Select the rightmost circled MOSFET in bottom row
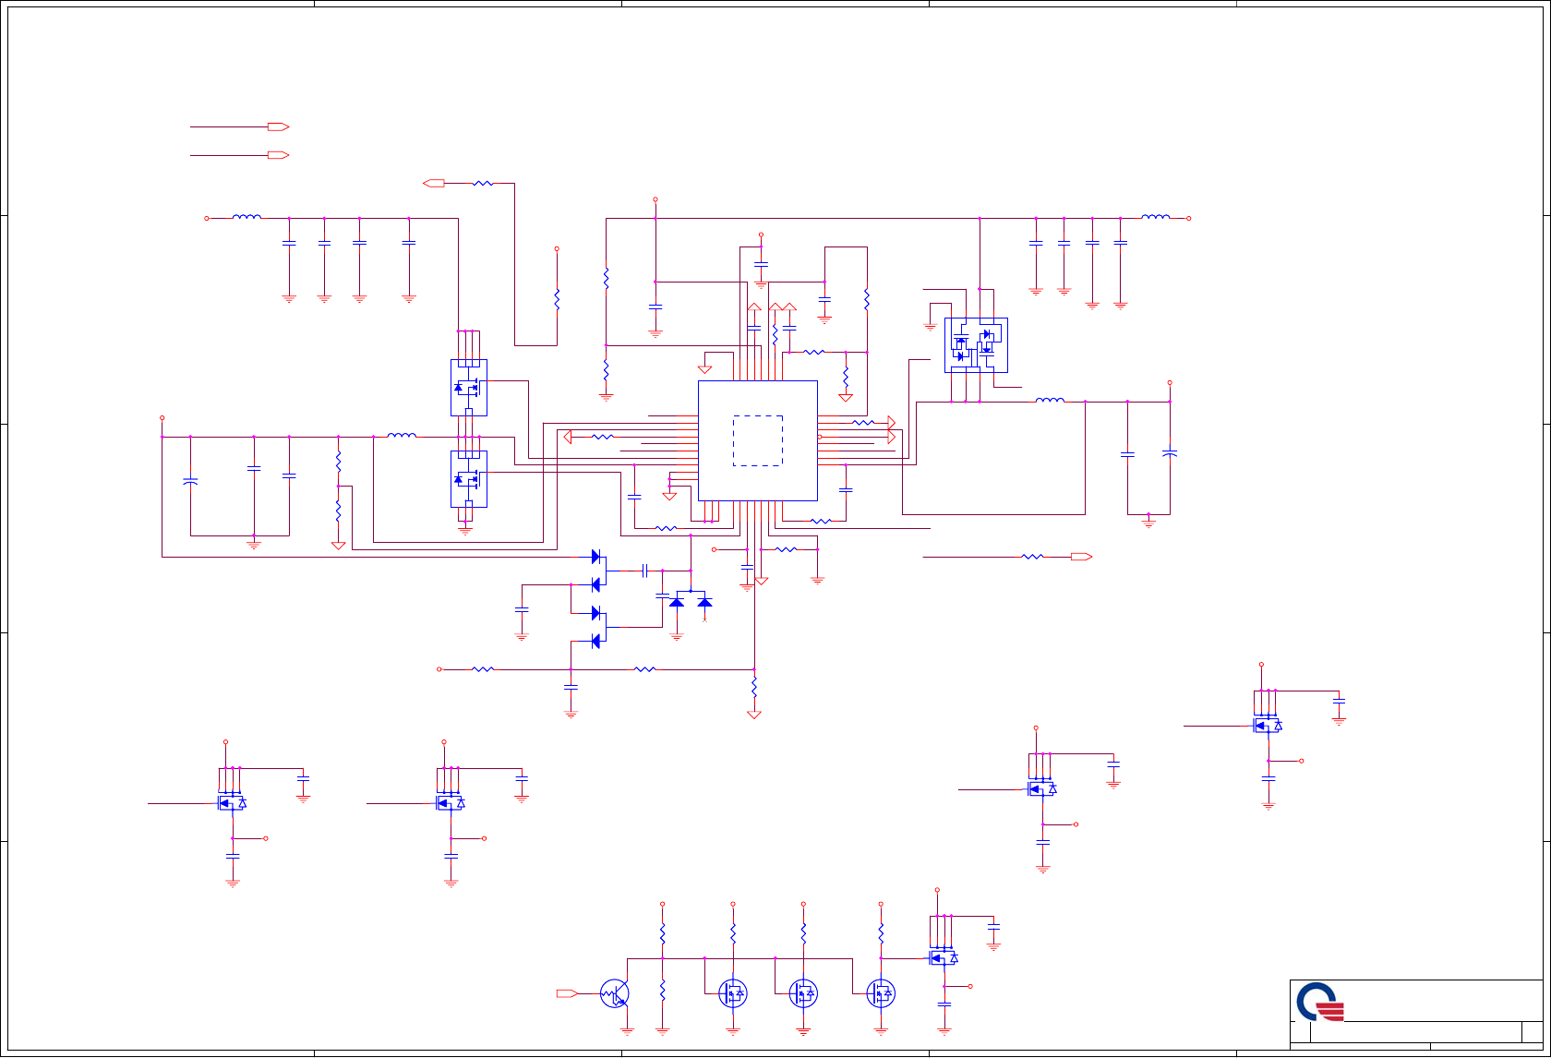 point(881,993)
